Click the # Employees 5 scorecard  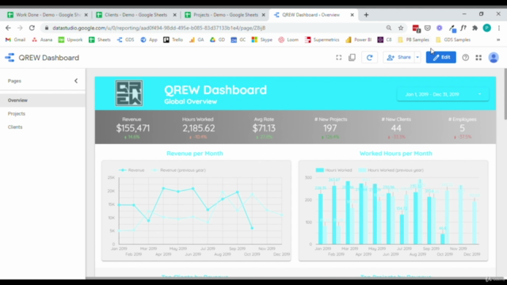tap(462, 128)
